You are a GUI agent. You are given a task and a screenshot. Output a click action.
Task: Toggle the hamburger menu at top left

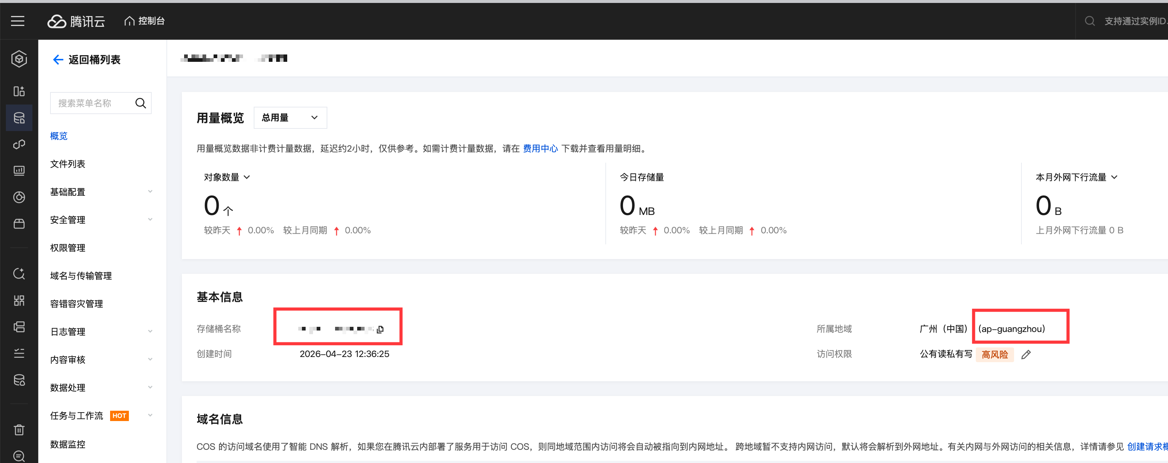point(18,21)
